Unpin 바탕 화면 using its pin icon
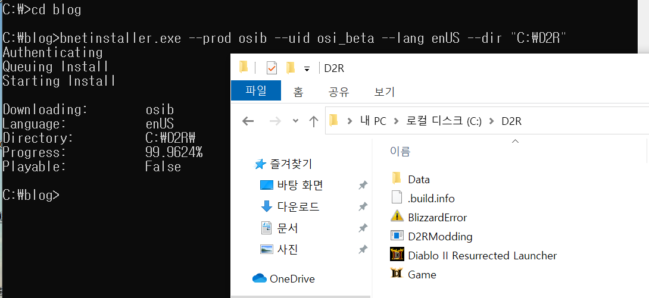The image size is (649, 298). (x=363, y=185)
